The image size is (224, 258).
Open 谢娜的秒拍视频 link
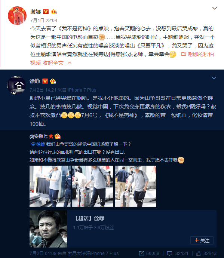pos(197,54)
